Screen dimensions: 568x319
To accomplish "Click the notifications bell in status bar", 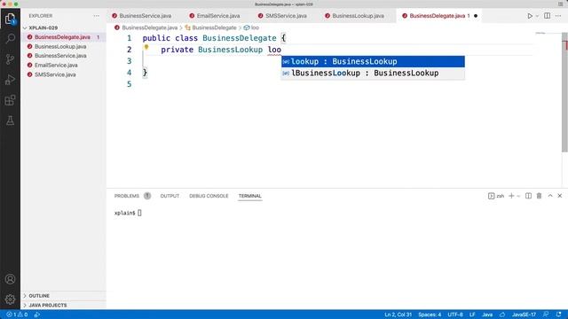I will pyautogui.click(x=558, y=315).
